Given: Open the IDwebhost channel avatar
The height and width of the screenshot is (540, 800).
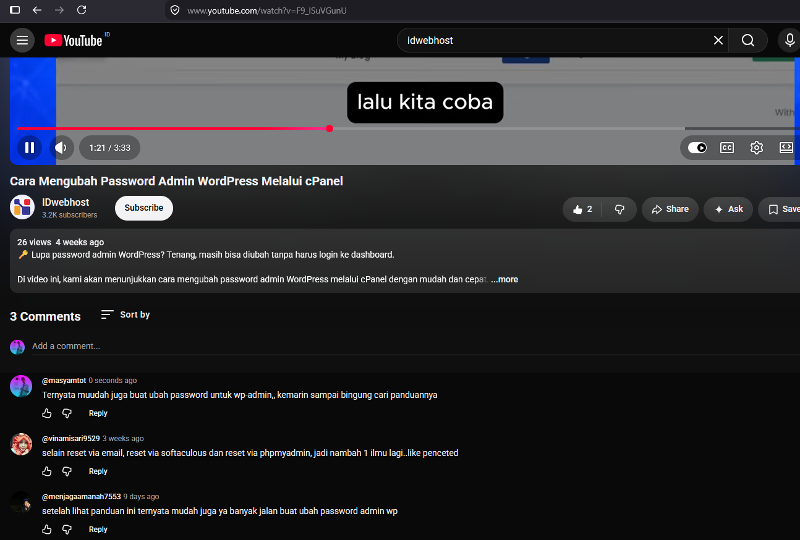Looking at the screenshot, I should click(22, 208).
